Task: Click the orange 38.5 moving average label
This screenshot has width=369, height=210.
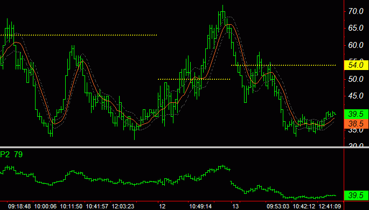Action: coord(356,124)
